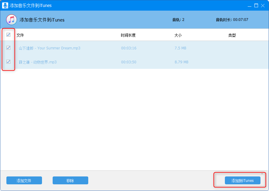
Task: Uncheck the 动物世界.mp3 checkbox
Action: click(8, 62)
